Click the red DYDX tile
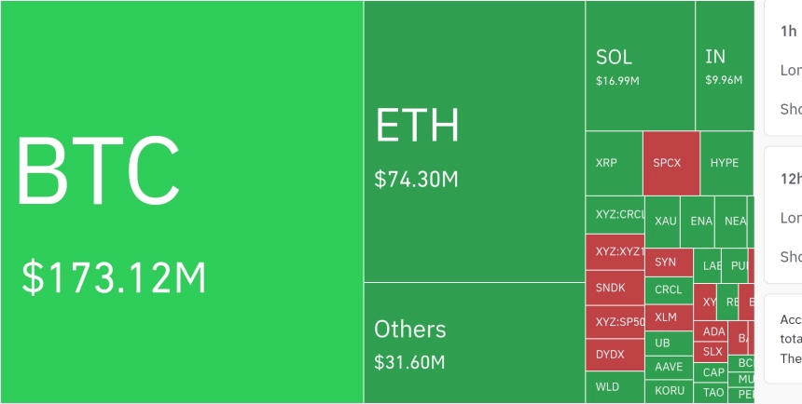802x404 pixels. (615, 355)
